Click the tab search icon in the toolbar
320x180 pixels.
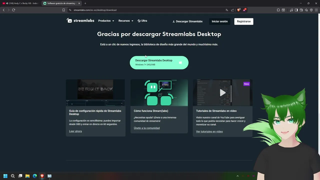[x=283, y=10]
